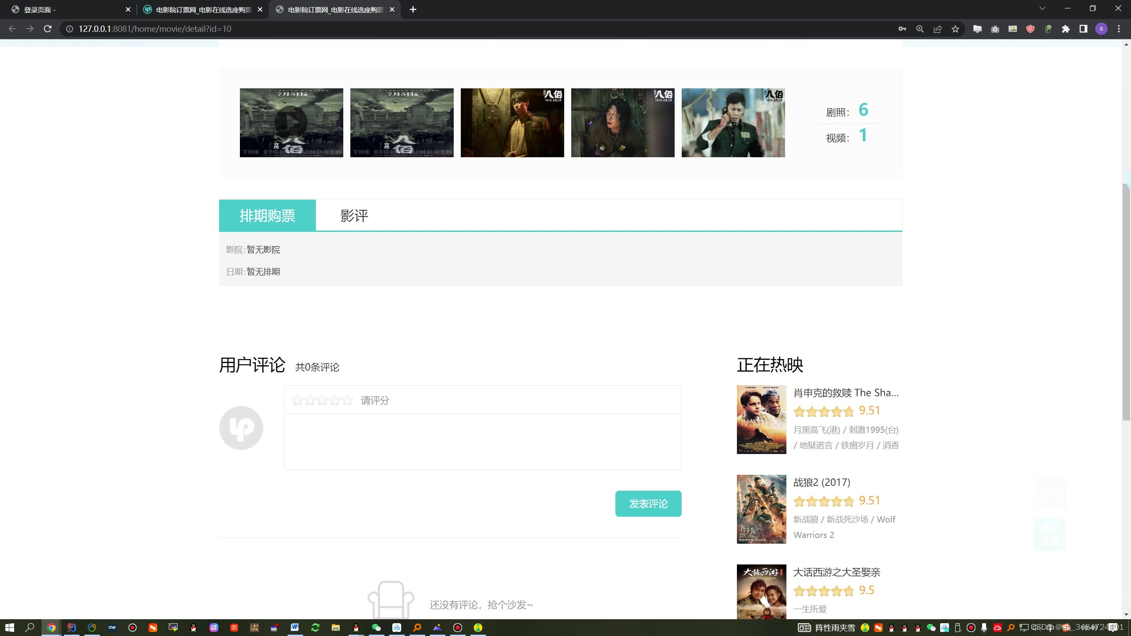Screen dimensions: 1131x636
Task: Go back to the previous page
Action: click(x=12, y=29)
